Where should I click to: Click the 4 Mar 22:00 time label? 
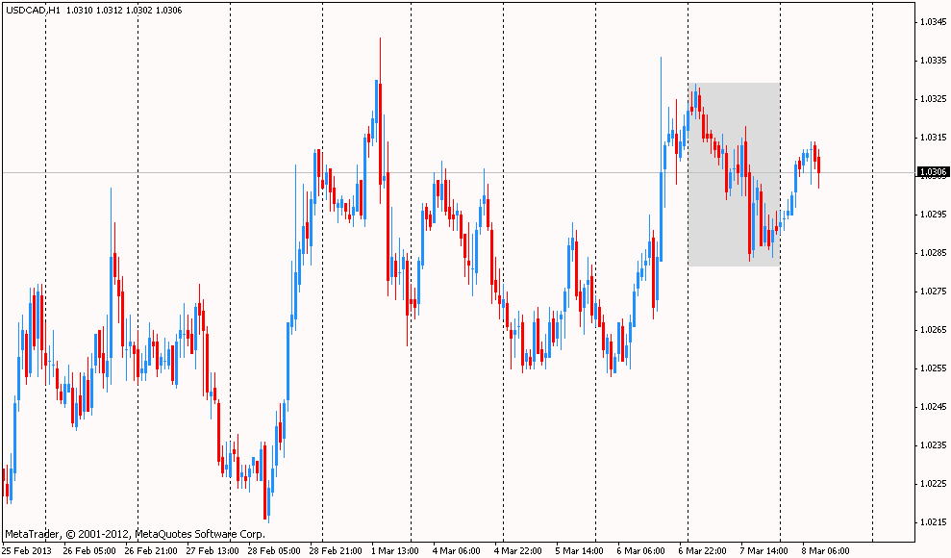click(519, 551)
